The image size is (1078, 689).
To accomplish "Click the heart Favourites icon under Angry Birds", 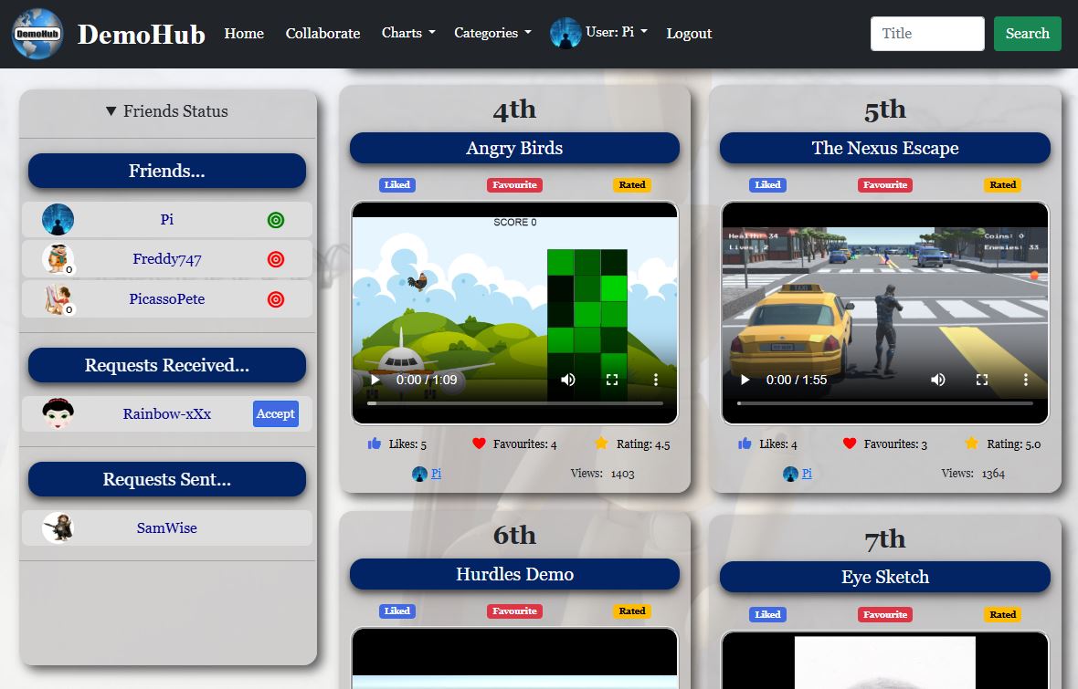I will [x=479, y=444].
